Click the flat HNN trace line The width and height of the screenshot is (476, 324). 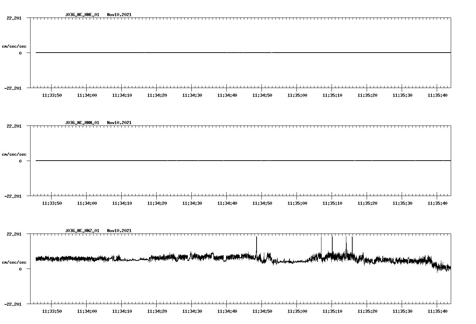[x=243, y=161]
